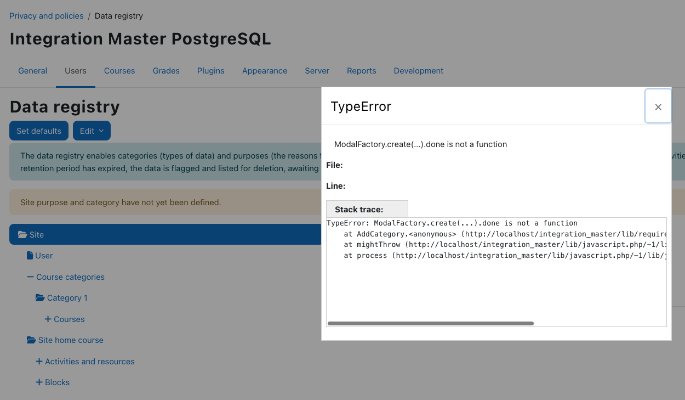Select the Reports tab
685x400 pixels.
362,71
